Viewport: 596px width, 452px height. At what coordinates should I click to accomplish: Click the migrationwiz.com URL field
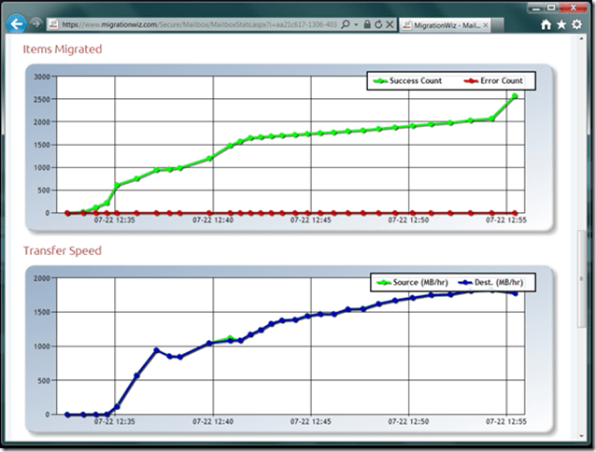187,25
